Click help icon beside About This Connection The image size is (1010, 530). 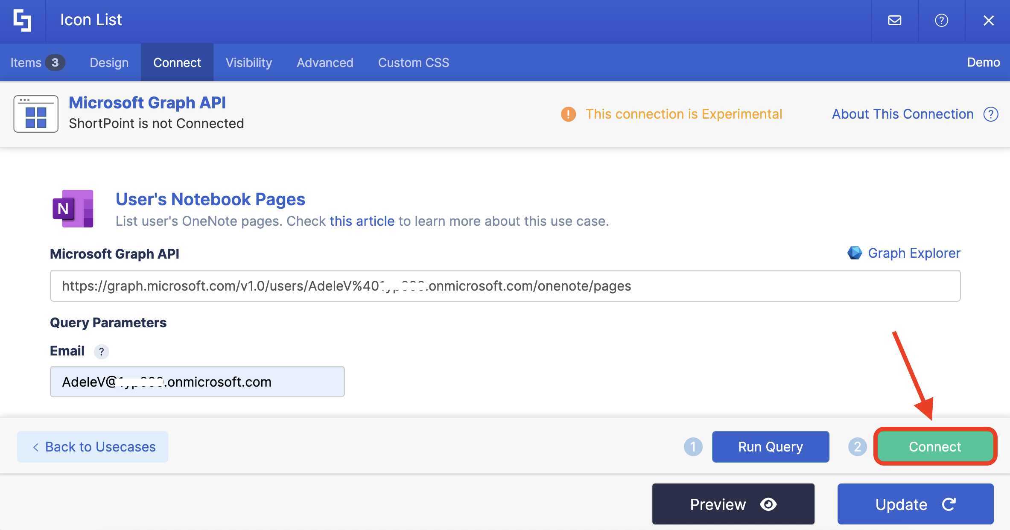pyautogui.click(x=991, y=114)
